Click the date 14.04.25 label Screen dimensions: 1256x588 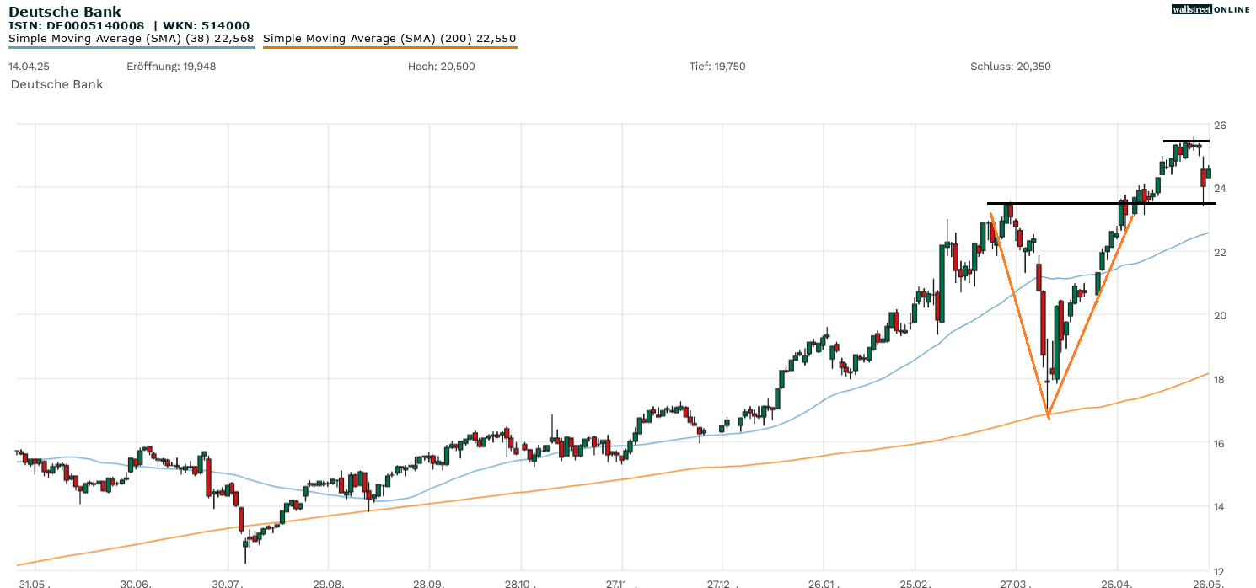point(28,67)
